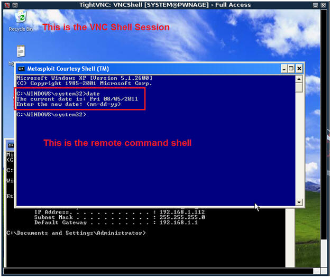Viewport: 330px width, 277px height.
Task: Click 'Enter the new date: (mm-dd-yy)' line
Action: (x=69, y=104)
